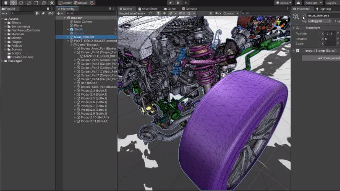The width and height of the screenshot is (340, 191).
Task: Expand the Materials folder in Assets
Action: pyautogui.click(x=5, y=34)
